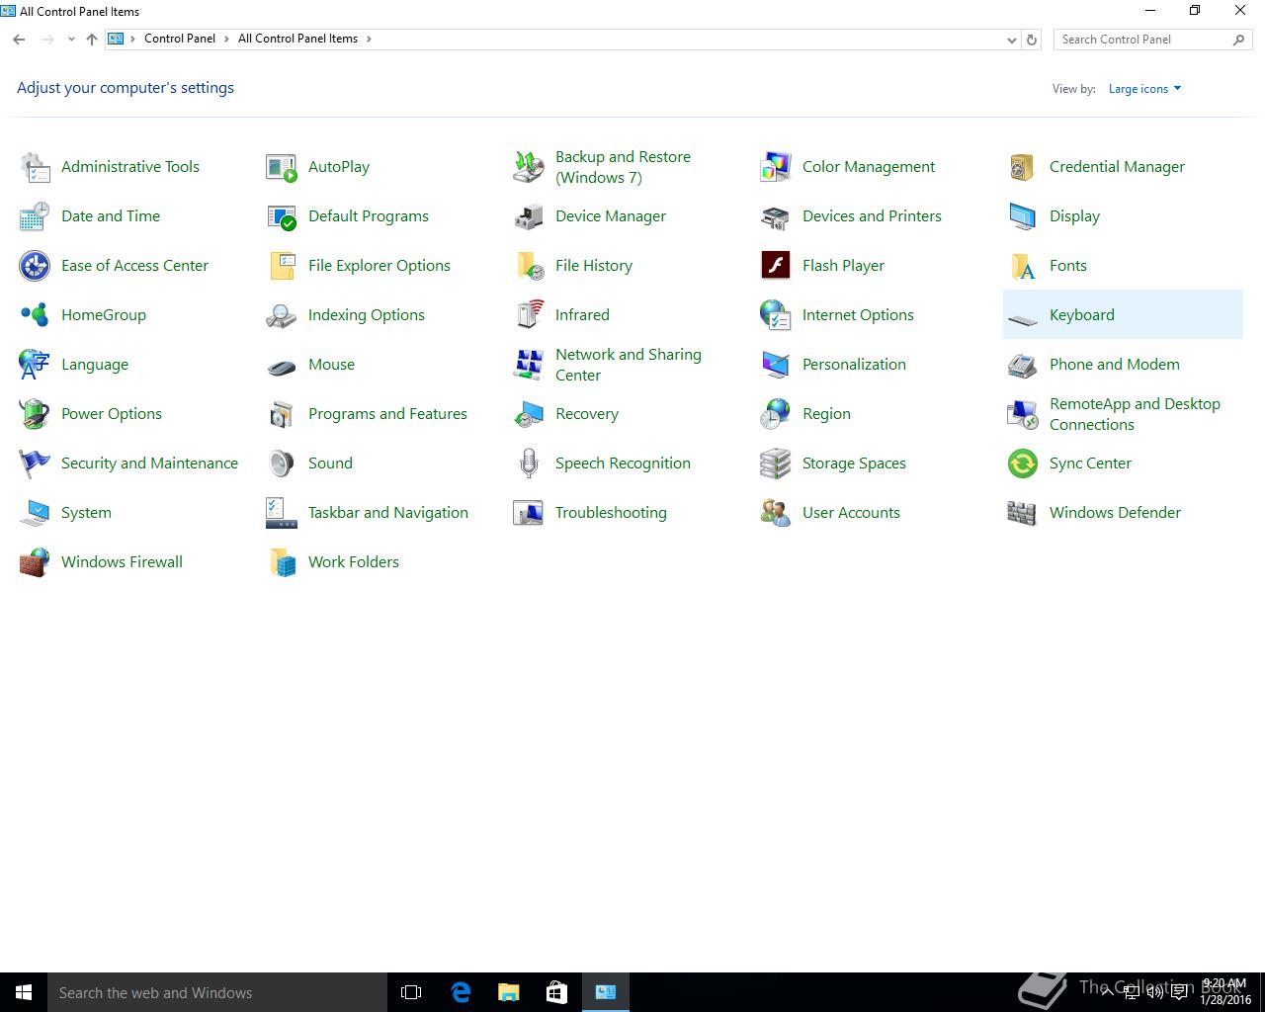
Task: Open the Region globe-clock icon
Action: click(x=776, y=414)
